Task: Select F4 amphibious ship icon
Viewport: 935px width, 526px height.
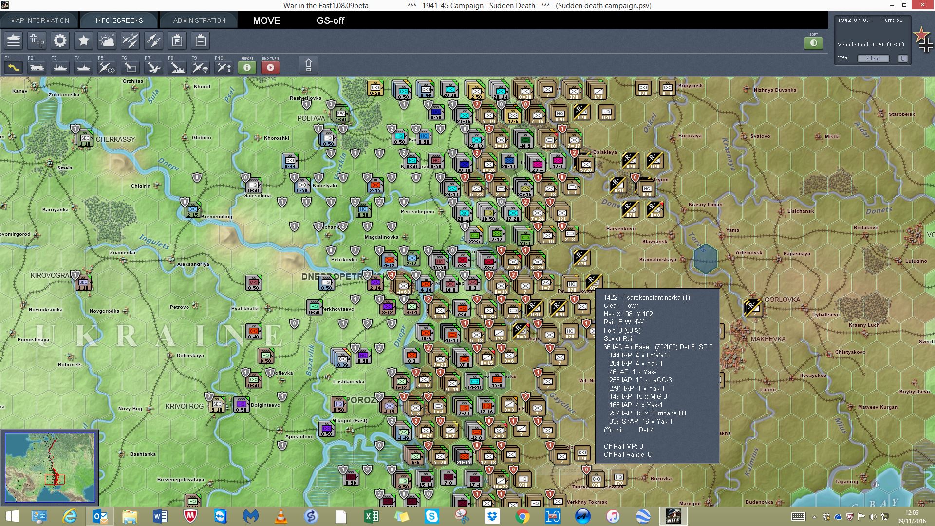Action: point(84,67)
